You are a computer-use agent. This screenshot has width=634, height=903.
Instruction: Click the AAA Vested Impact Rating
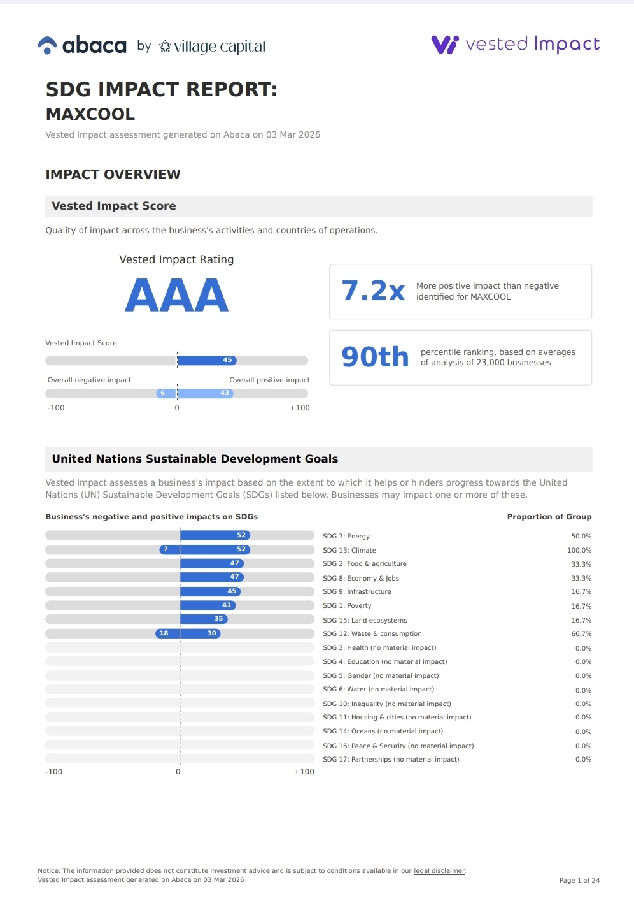click(176, 295)
